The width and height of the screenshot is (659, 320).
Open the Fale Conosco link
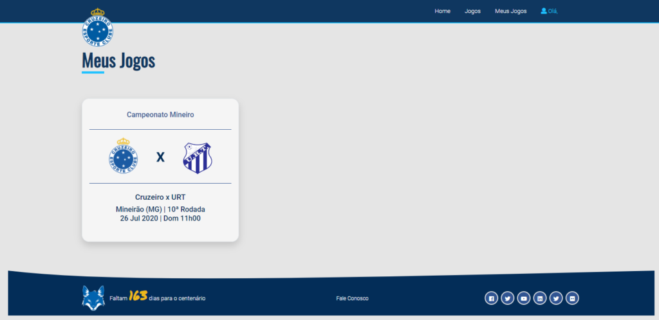[352, 299]
